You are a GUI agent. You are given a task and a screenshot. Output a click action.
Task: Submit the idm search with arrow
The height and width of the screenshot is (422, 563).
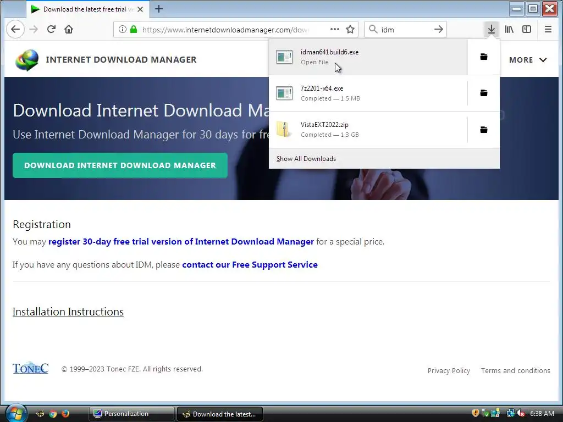[438, 30]
